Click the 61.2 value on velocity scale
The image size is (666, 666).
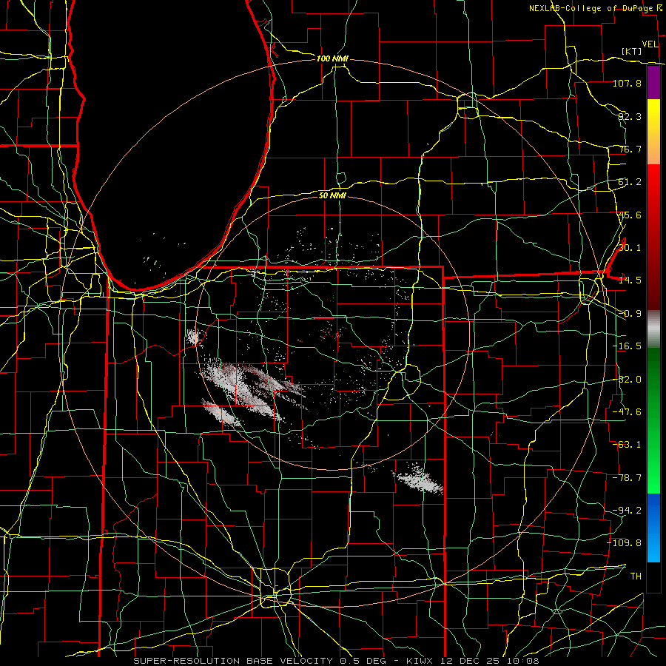click(630, 182)
